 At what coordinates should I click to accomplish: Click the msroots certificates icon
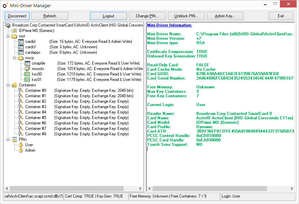point(27,69)
